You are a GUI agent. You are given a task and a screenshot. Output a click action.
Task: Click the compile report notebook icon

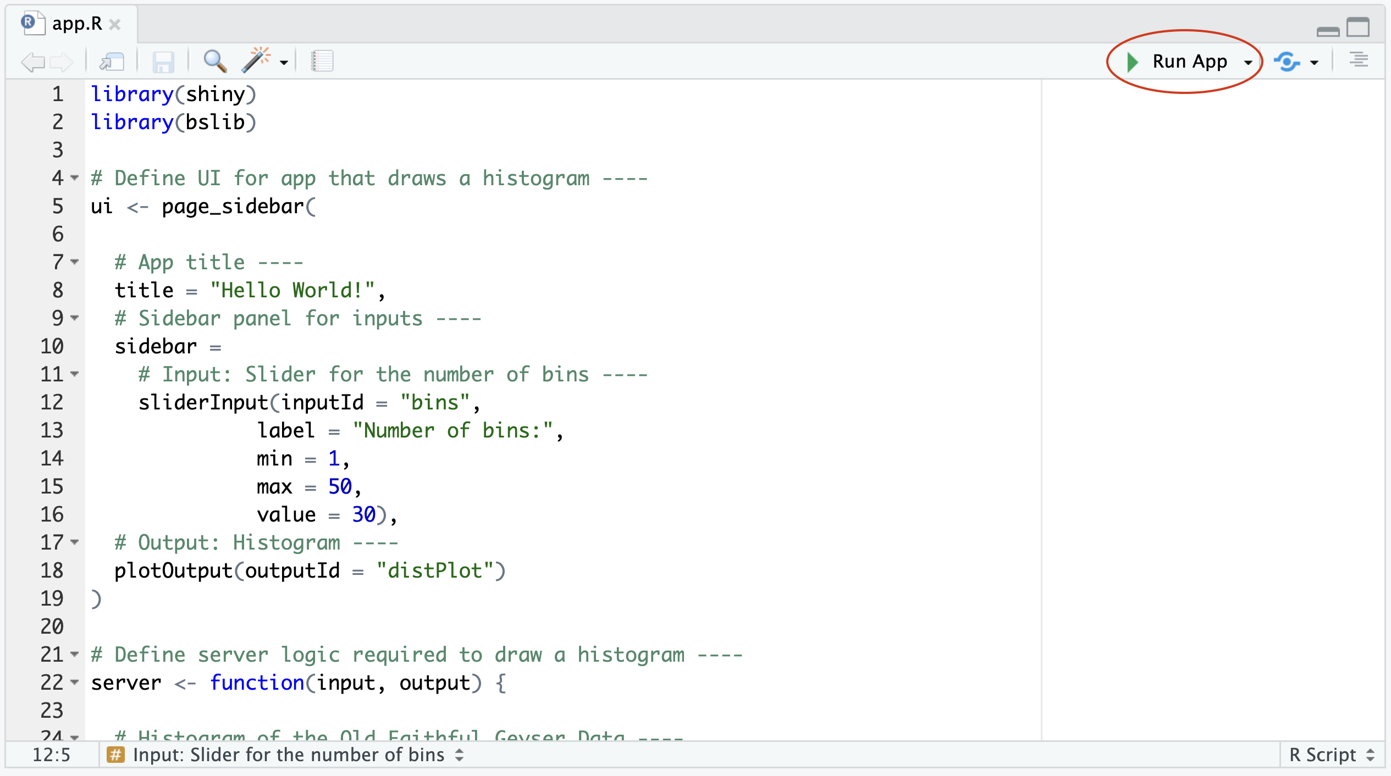tap(322, 61)
